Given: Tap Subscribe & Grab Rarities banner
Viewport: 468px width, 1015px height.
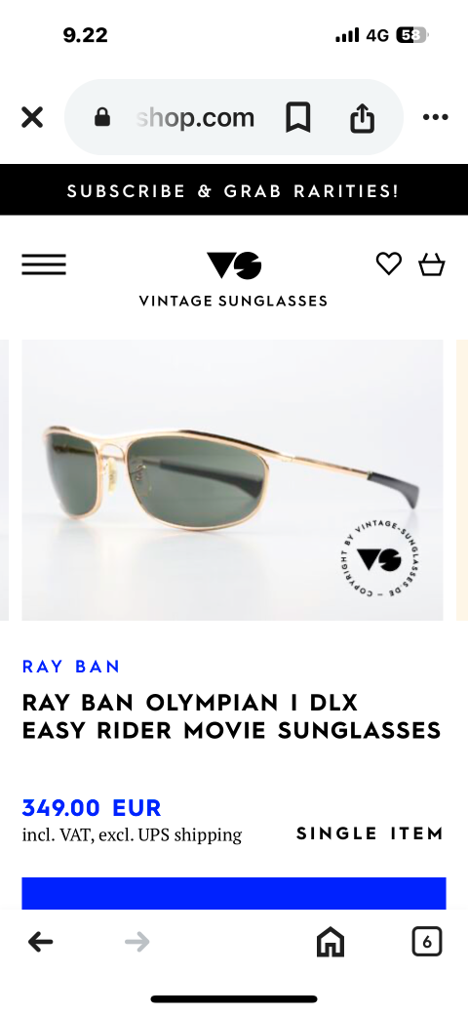Looking at the screenshot, I should pyautogui.click(x=234, y=190).
